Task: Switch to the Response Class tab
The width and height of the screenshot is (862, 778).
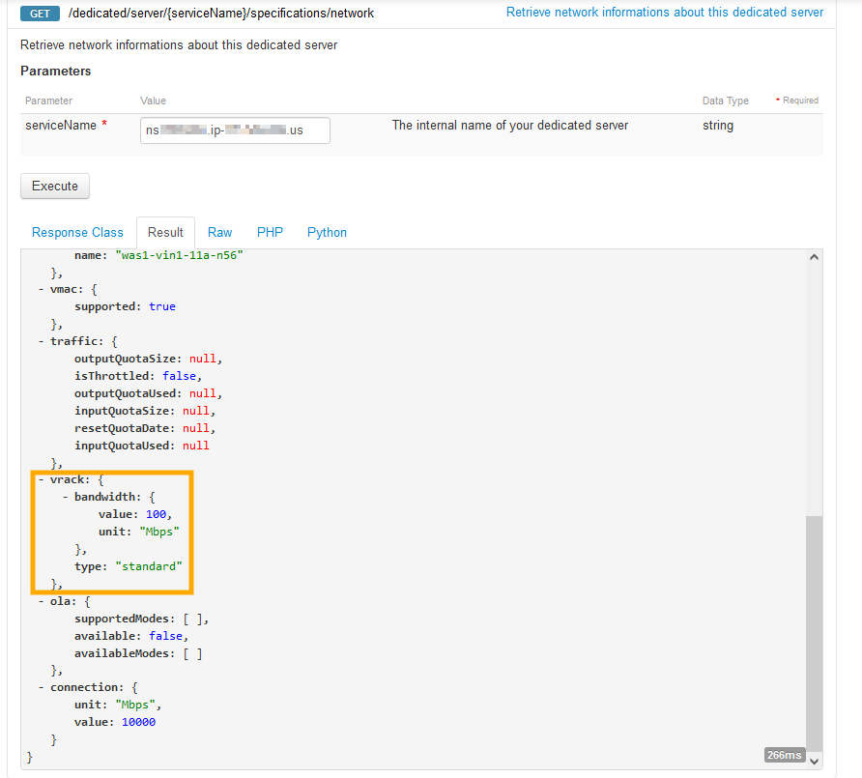Action: point(77,233)
